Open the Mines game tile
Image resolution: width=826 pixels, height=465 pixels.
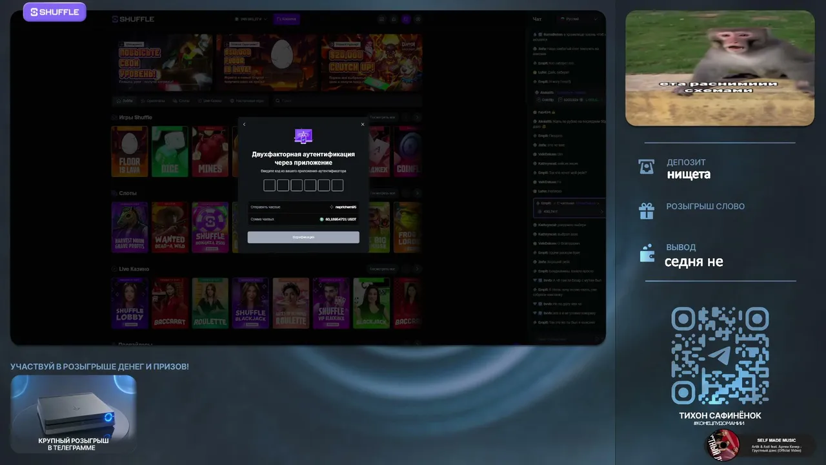coord(210,151)
